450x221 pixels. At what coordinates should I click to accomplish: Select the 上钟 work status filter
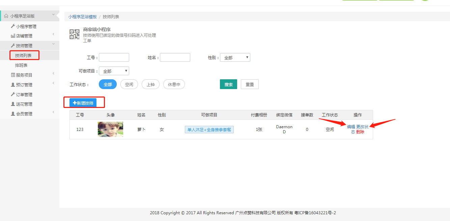150,84
